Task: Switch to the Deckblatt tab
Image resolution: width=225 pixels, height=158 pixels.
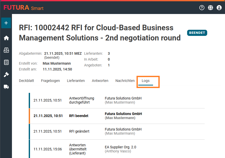Action: coord(26,81)
